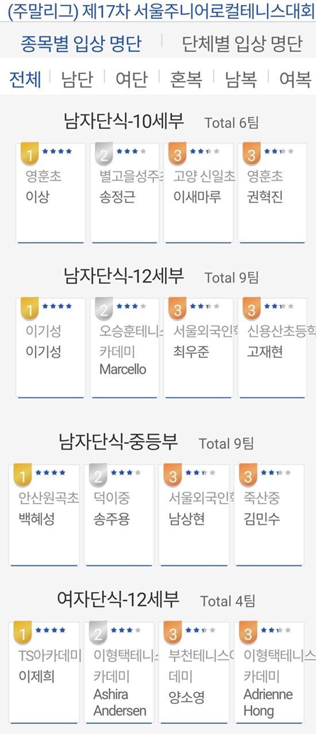Click the 남자단식-12세부 section heading
This screenshot has width=316, height=734.
[124, 276]
